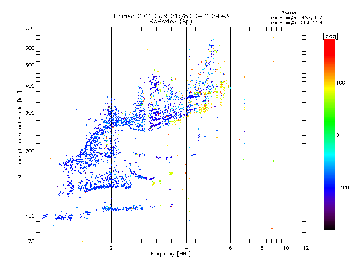Click the height axis label '600'

tap(30, 48)
